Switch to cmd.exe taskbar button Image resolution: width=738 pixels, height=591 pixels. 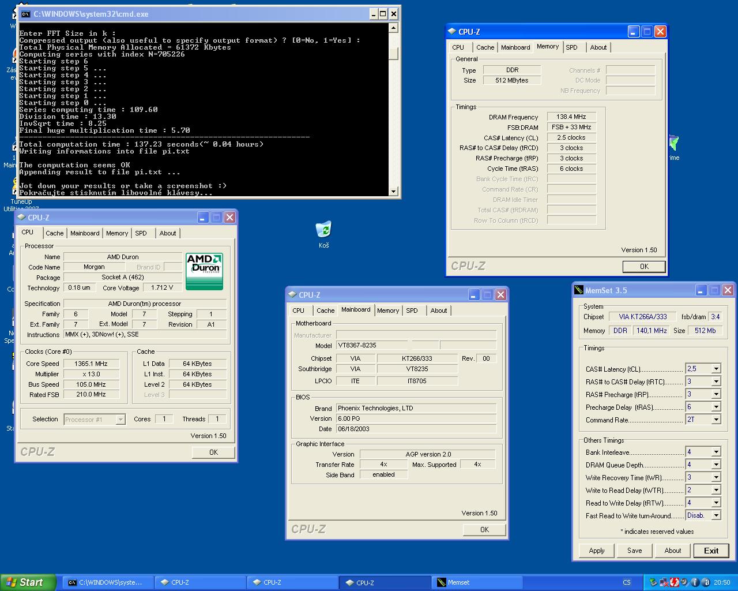coord(108,582)
